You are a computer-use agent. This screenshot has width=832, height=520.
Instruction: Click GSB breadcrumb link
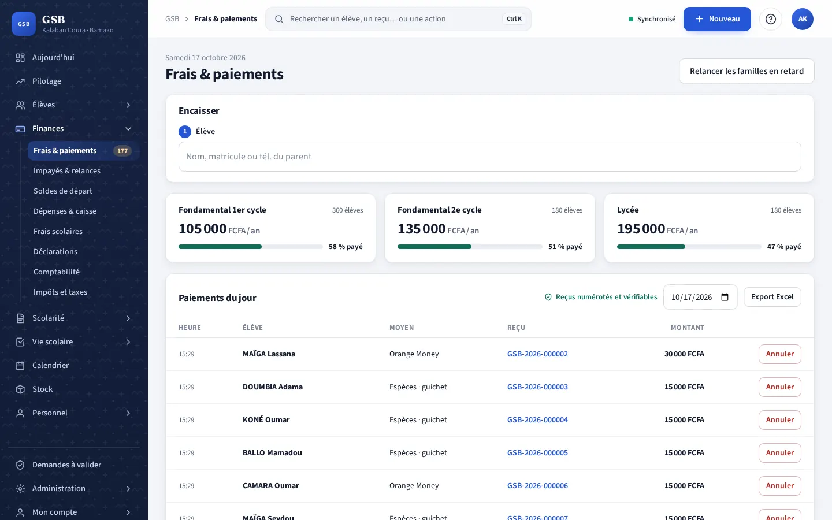172,19
